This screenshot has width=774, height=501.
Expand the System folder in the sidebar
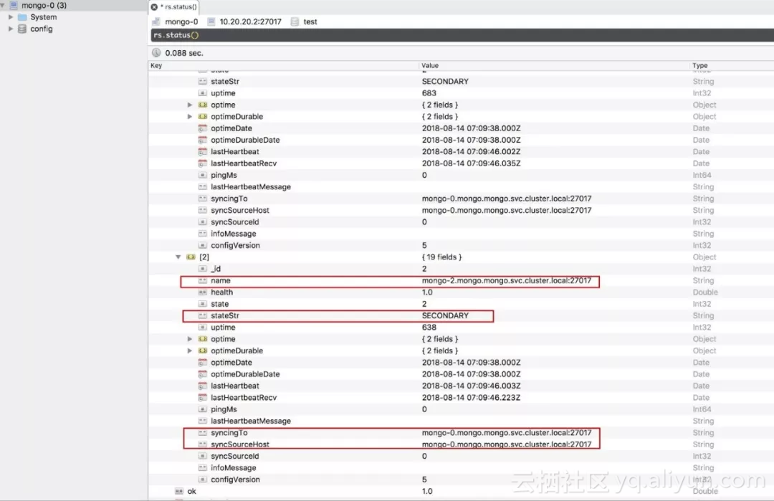pos(10,16)
